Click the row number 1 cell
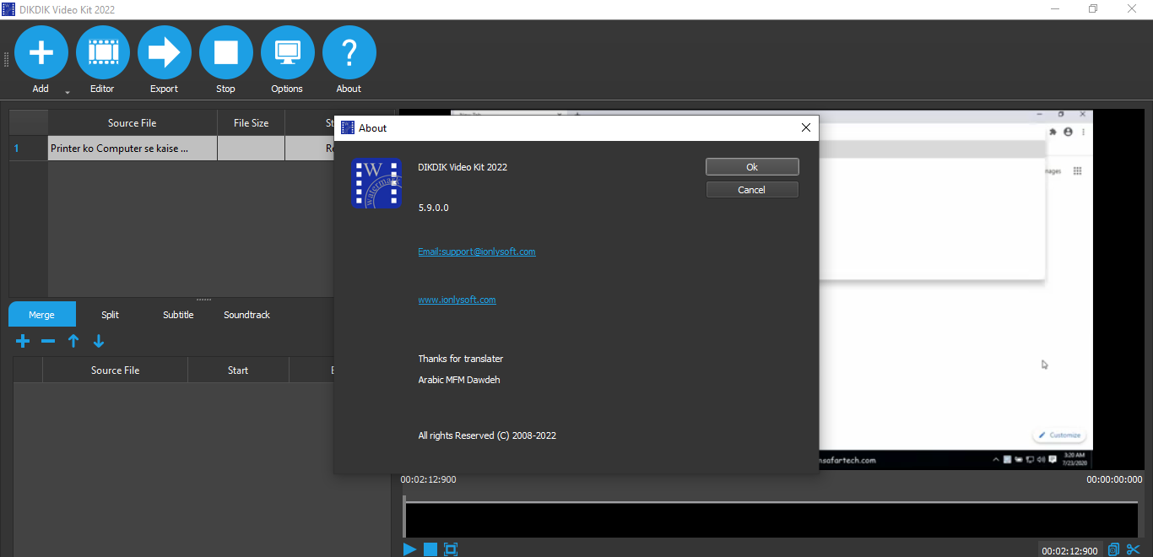The image size is (1153, 557). click(29, 149)
